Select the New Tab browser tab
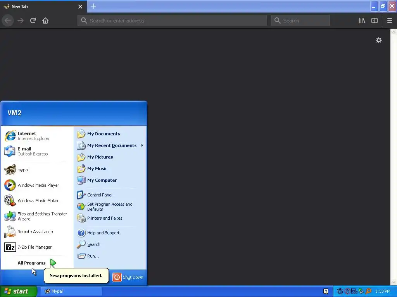The height and width of the screenshot is (297, 397). tap(43, 7)
